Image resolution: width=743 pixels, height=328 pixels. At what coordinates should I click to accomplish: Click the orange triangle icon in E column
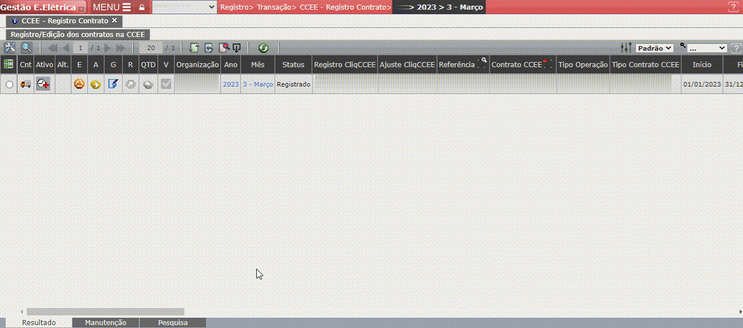tap(79, 84)
